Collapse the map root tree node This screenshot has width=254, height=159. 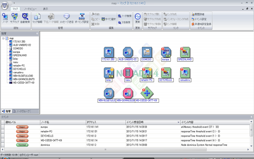pyautogui.click(x=3, y=39)
